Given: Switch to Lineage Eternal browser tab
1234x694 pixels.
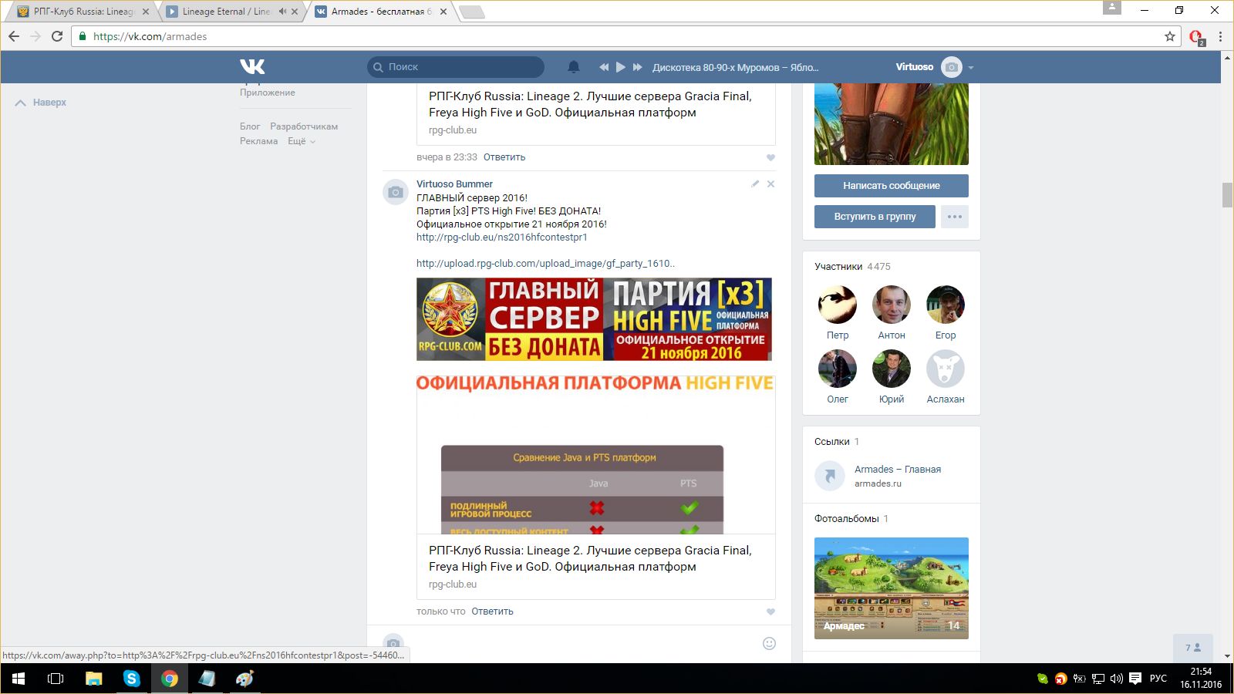Looking at the screenshot, I should click(x=224, y=12).
